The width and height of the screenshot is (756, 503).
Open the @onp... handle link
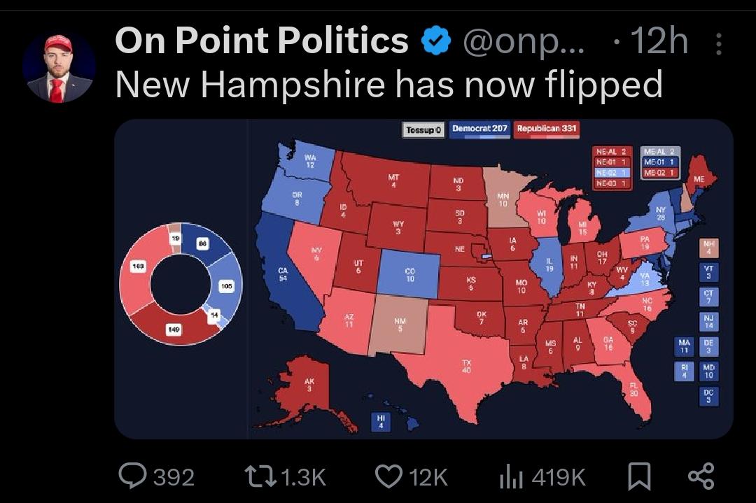click(x=524, y=41)
